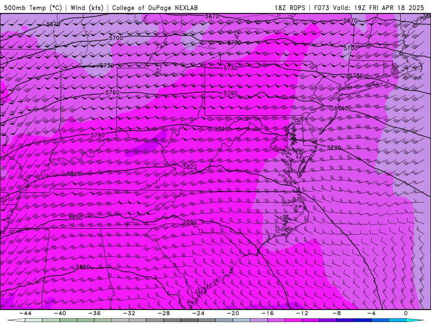431x323 pixels.
Task: Click the cyan arrow end of the colorbar
Action: pyautogui.click(x=414, y=320)
